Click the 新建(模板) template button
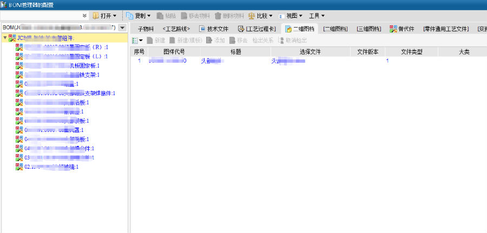The width and height of the screenshot is (487, 233). (x=186, y=41)
